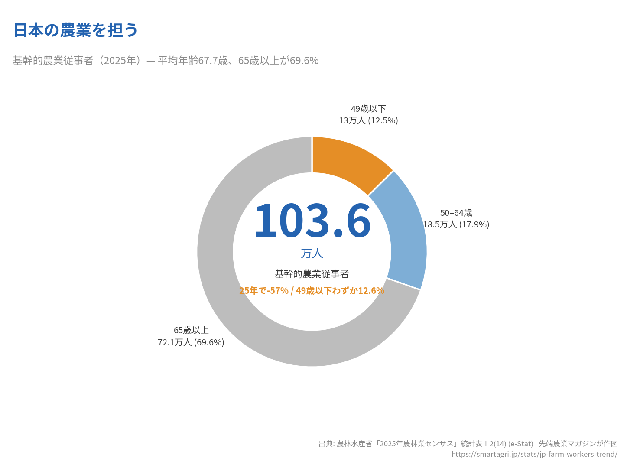Click the 18.5万人 (17.9%) value label
This screenshot has width=624, height=468.
coord(456,224)
